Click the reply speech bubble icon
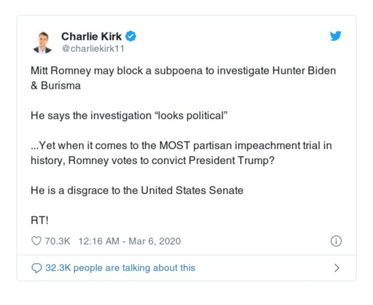Screen dimensions: 373x305 point(36,268)
